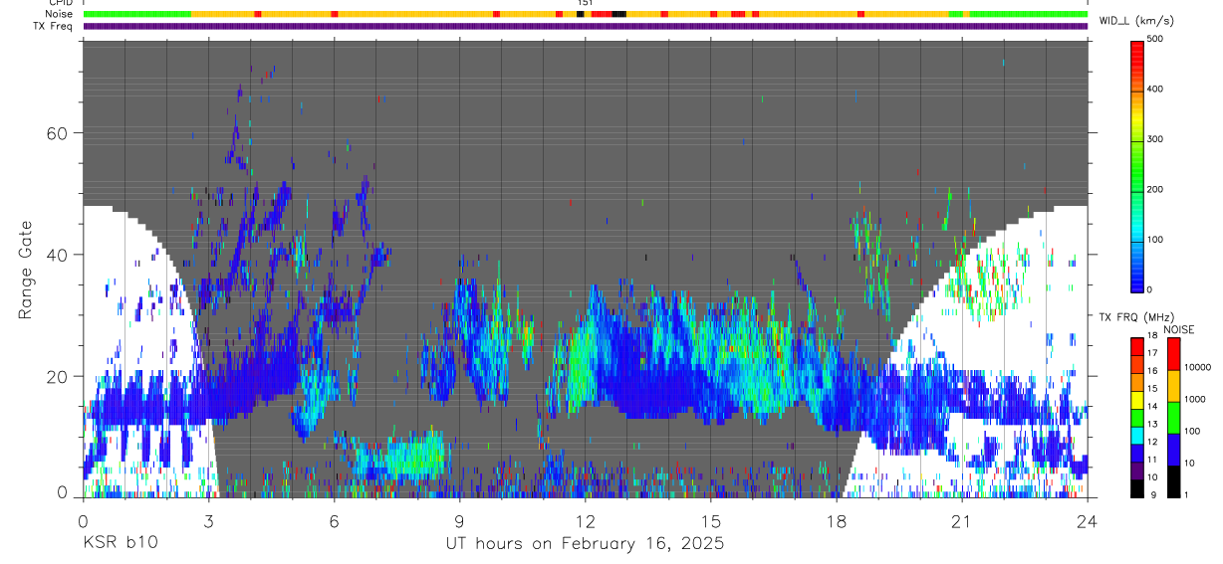Click the 200 label on WID colorbar
Viewport: 1223px width, 564px height.
[1156, 189]
